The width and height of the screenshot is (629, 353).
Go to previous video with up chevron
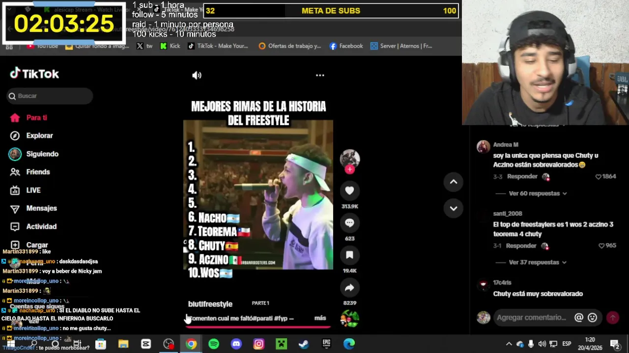tap(454, 182)
